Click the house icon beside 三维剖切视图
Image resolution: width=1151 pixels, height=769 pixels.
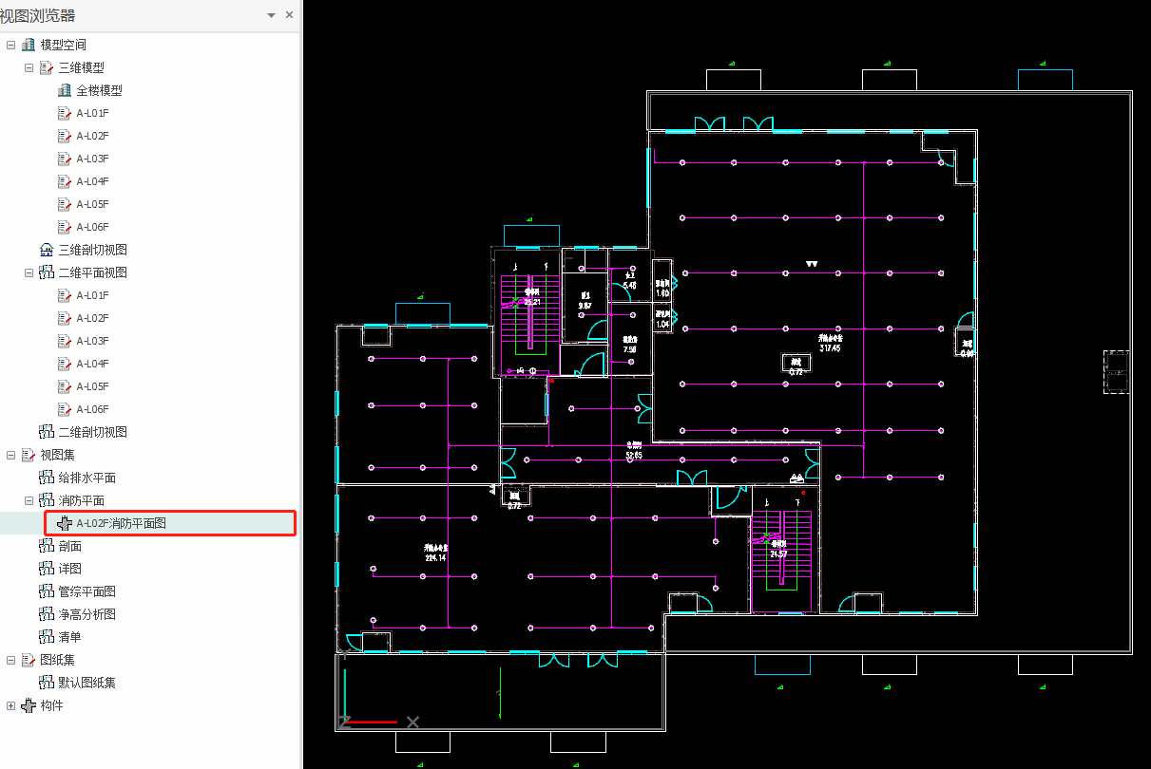(47, 250)
